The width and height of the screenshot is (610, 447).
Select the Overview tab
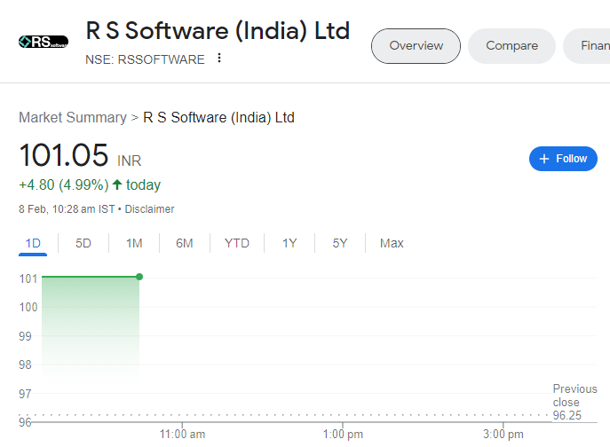(416, 46)
